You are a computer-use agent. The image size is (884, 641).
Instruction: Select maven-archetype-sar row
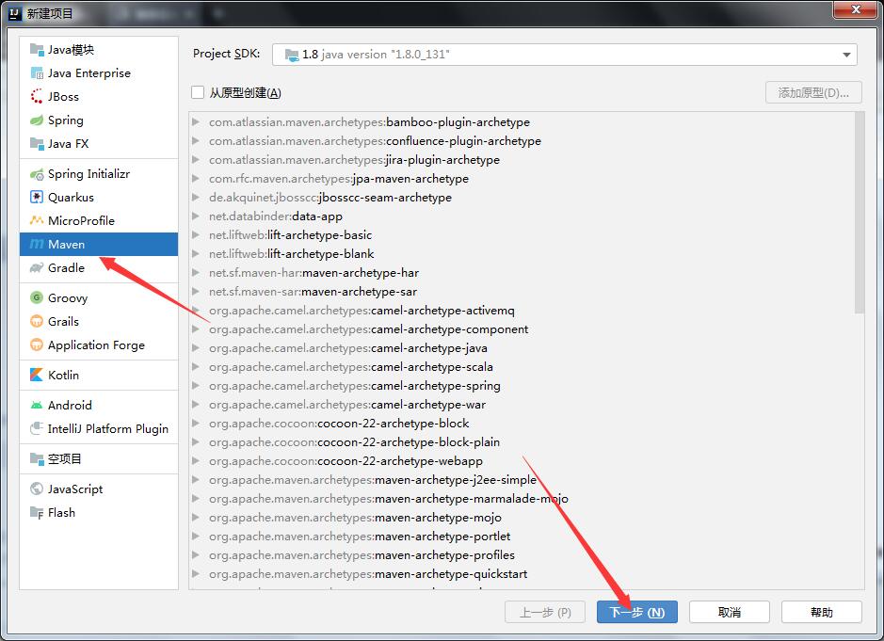click(x=522, y=292)
